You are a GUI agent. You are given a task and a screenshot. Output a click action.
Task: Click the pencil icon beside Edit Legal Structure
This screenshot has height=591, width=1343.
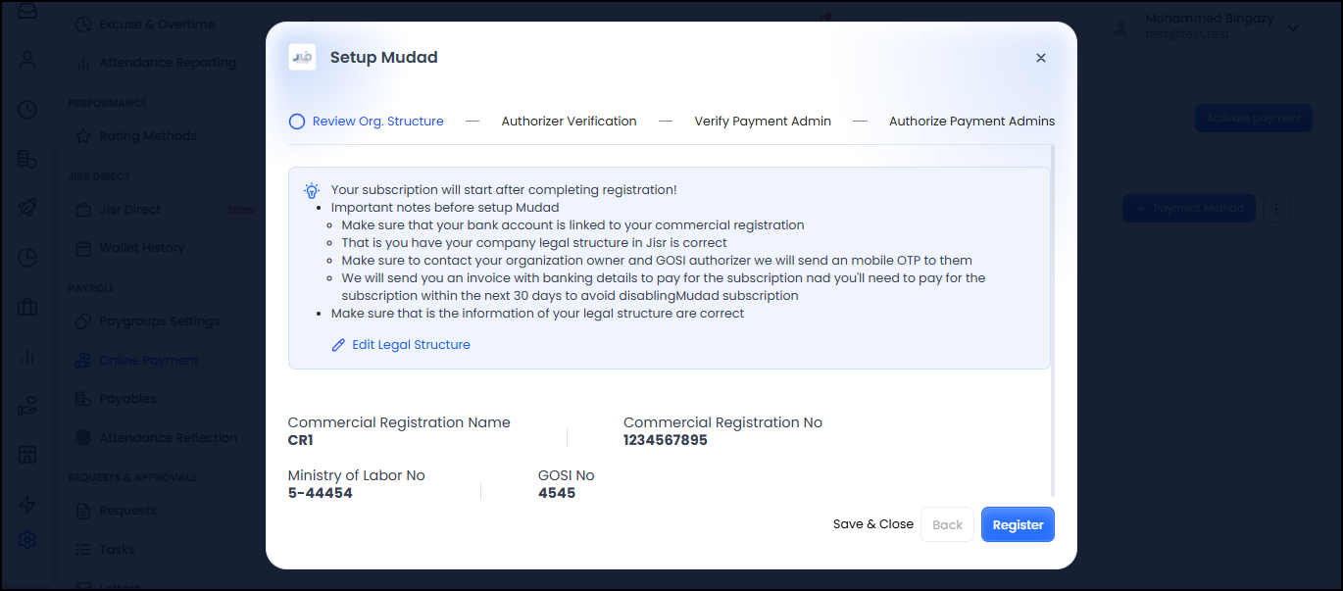coord(338,345)
